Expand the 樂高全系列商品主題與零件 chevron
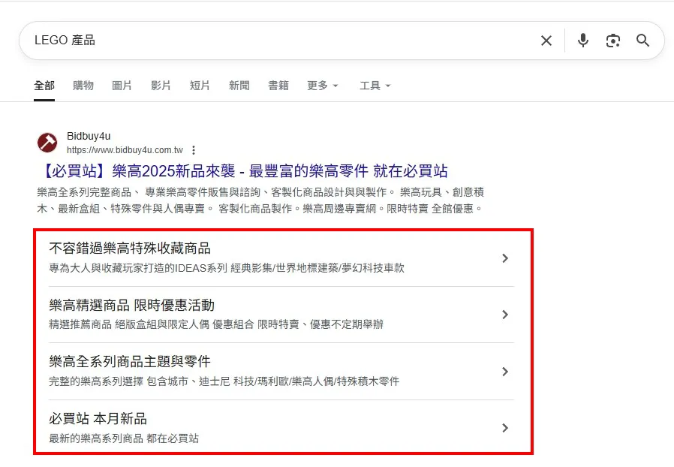Screen dimensions: 674x467 505,372
